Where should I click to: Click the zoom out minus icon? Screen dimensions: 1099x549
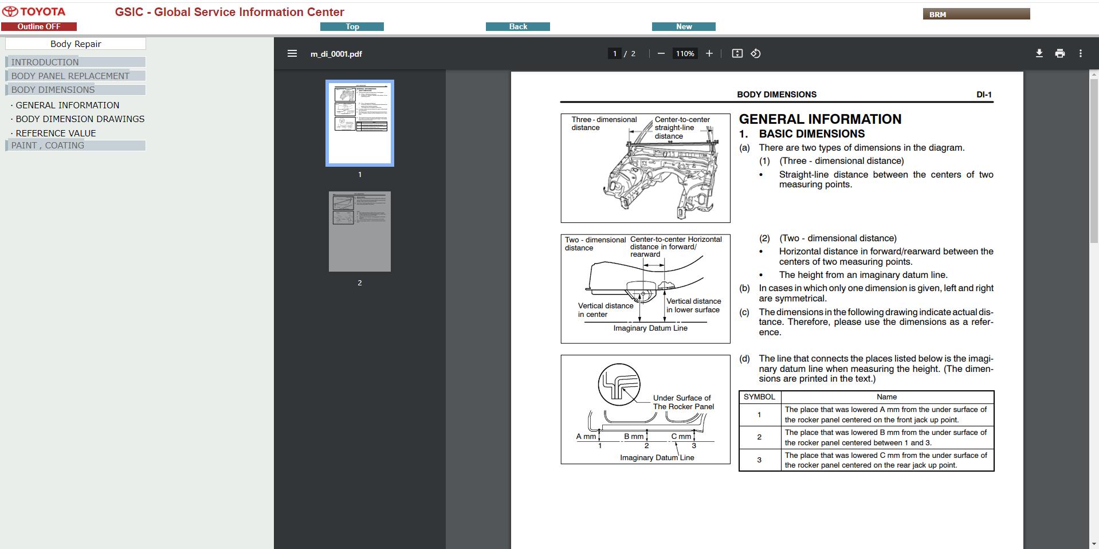coord(661,53)
